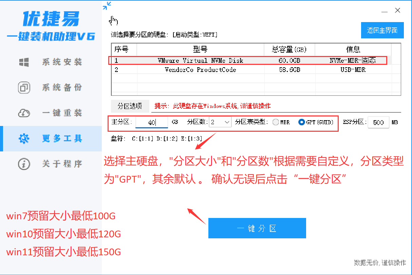Select the VendorCo ProductCode disk row

pos(251,70)
